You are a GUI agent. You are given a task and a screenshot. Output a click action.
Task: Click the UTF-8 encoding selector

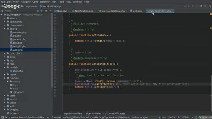click(185, 117)
